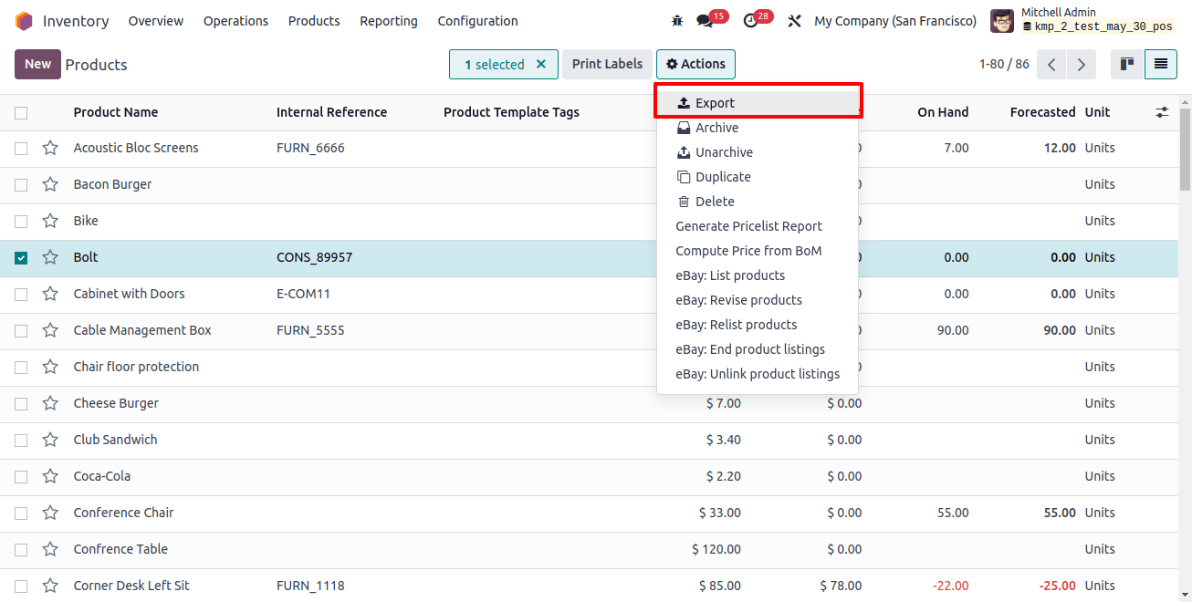Screen dimensions: 1192x602
Task: Star Confrence Table as favorite
Action: [50, 549]
